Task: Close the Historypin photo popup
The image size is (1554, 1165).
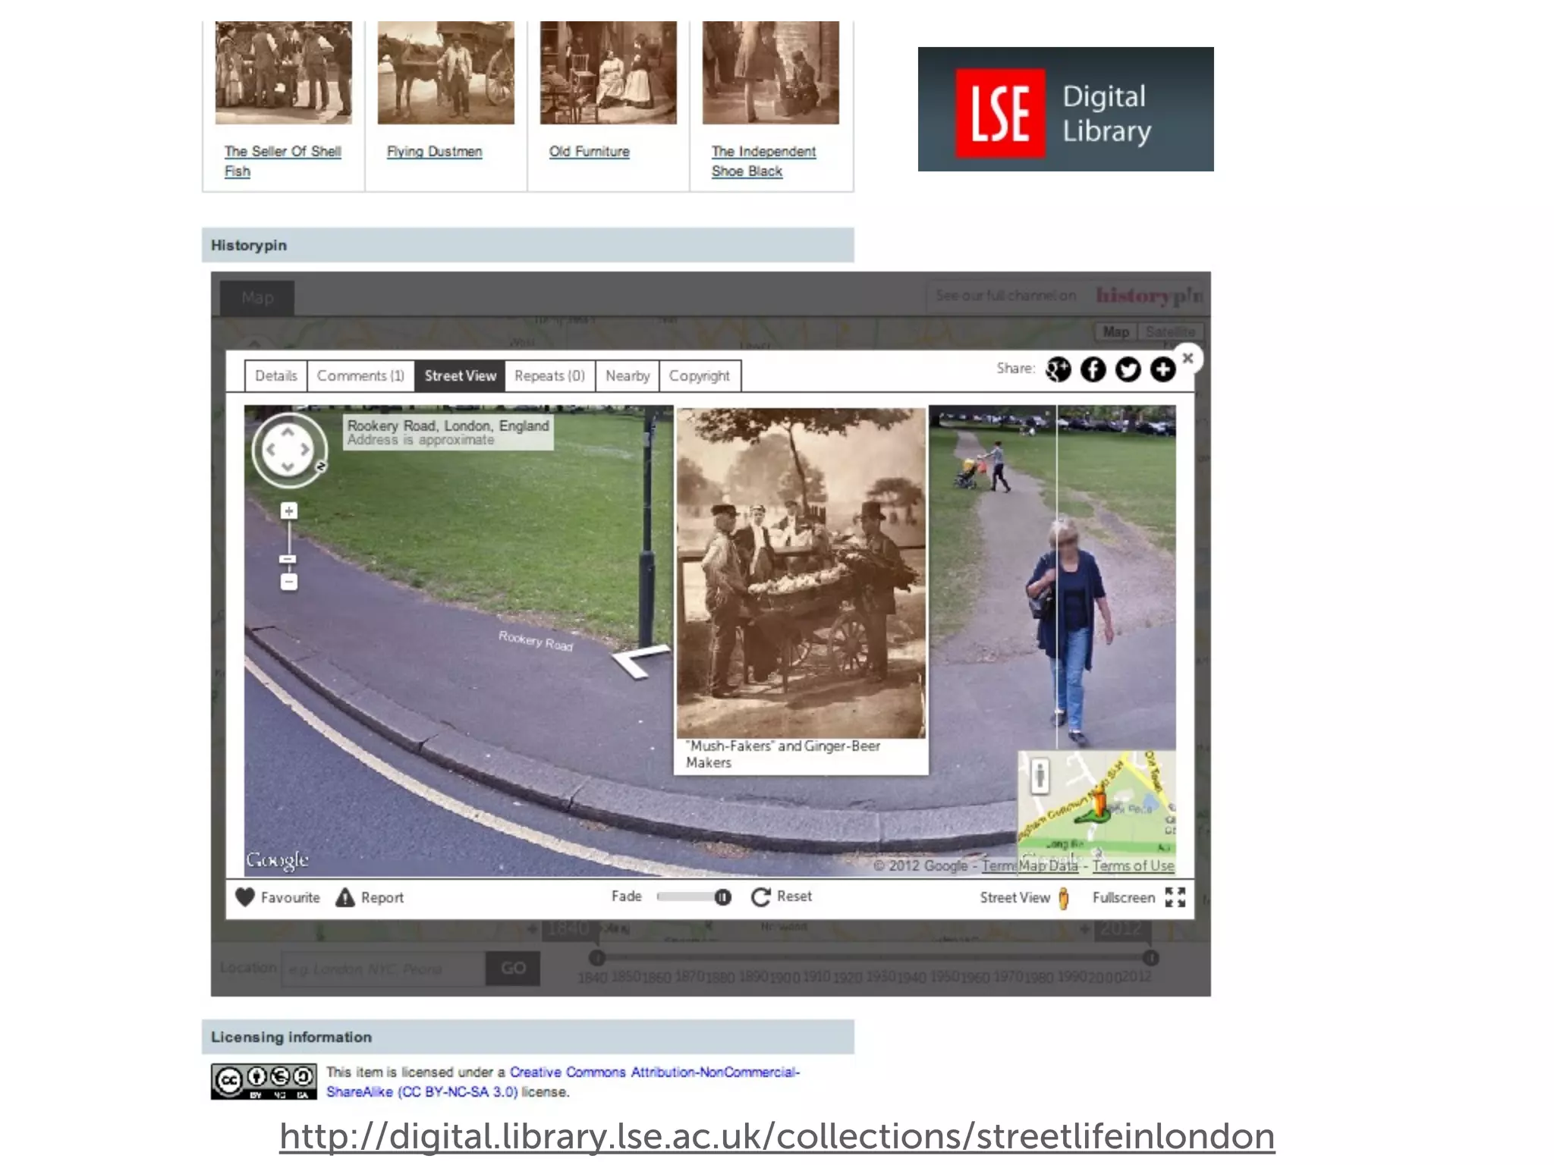Action: click(x=1188, y=358)
